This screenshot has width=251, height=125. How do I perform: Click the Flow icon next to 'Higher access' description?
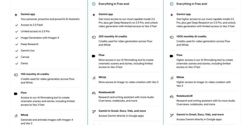point(171,56)
